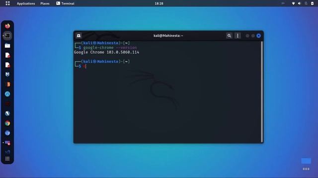Close the terminal window
The height and width of the screenshot is (178, 318).
pos(258,36)
